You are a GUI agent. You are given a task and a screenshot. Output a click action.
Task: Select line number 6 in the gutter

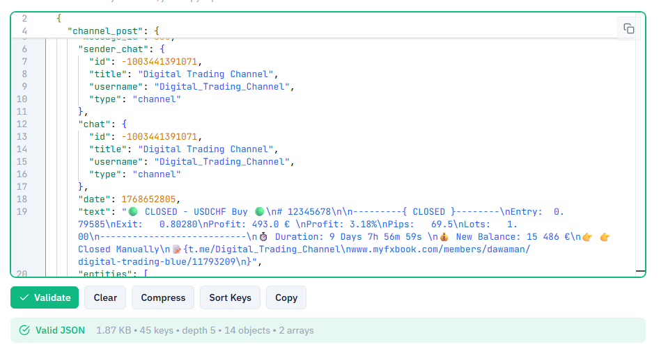click(x=24, y=49)
